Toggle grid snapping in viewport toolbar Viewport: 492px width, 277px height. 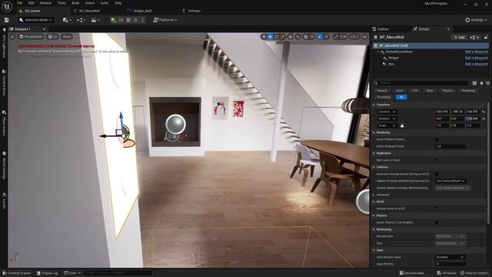click(x=306, y=37)
